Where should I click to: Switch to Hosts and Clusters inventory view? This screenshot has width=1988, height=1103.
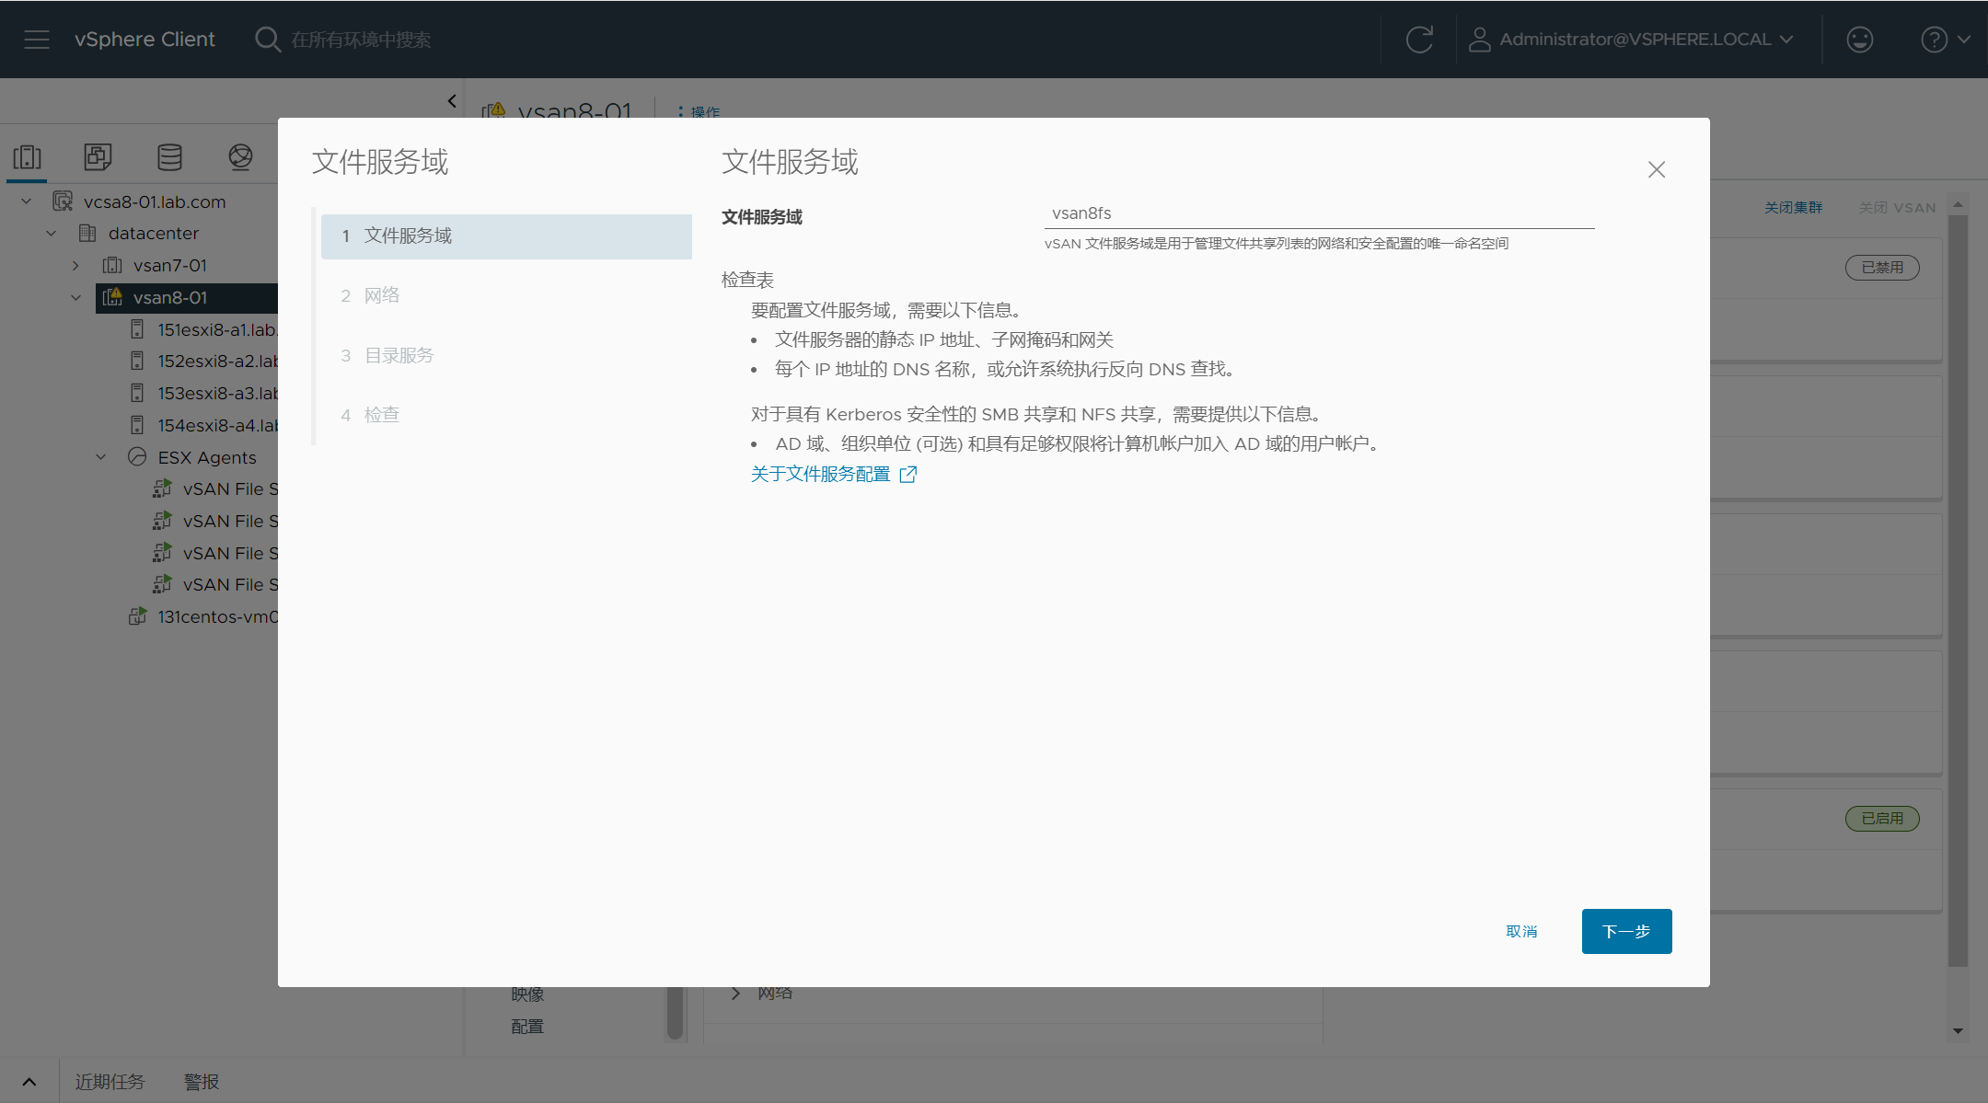[x=27, y=157]
